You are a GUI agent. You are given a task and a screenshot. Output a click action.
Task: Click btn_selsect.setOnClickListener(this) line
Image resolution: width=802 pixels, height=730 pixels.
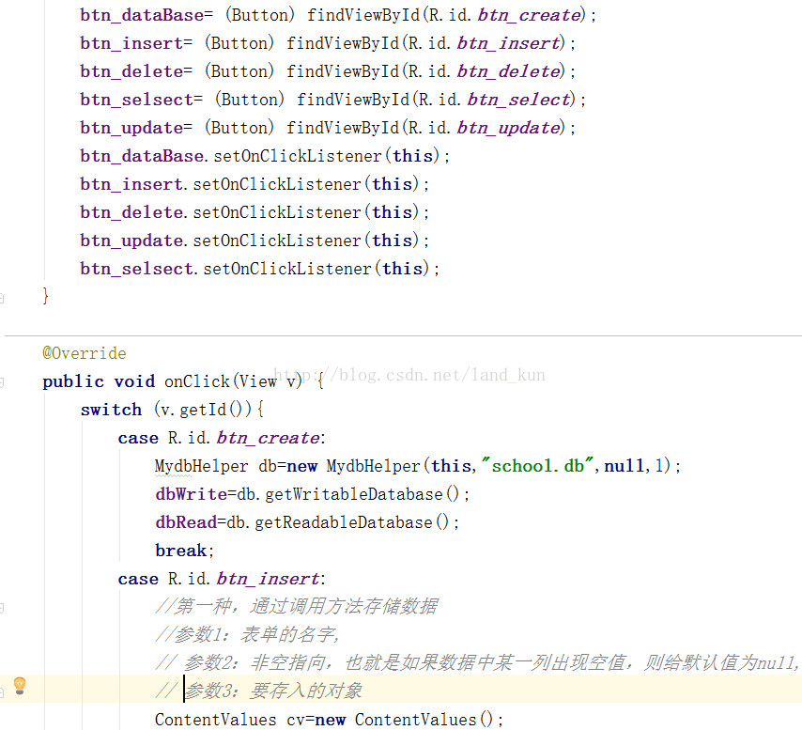pyautogui.click(x=260, y=269)
